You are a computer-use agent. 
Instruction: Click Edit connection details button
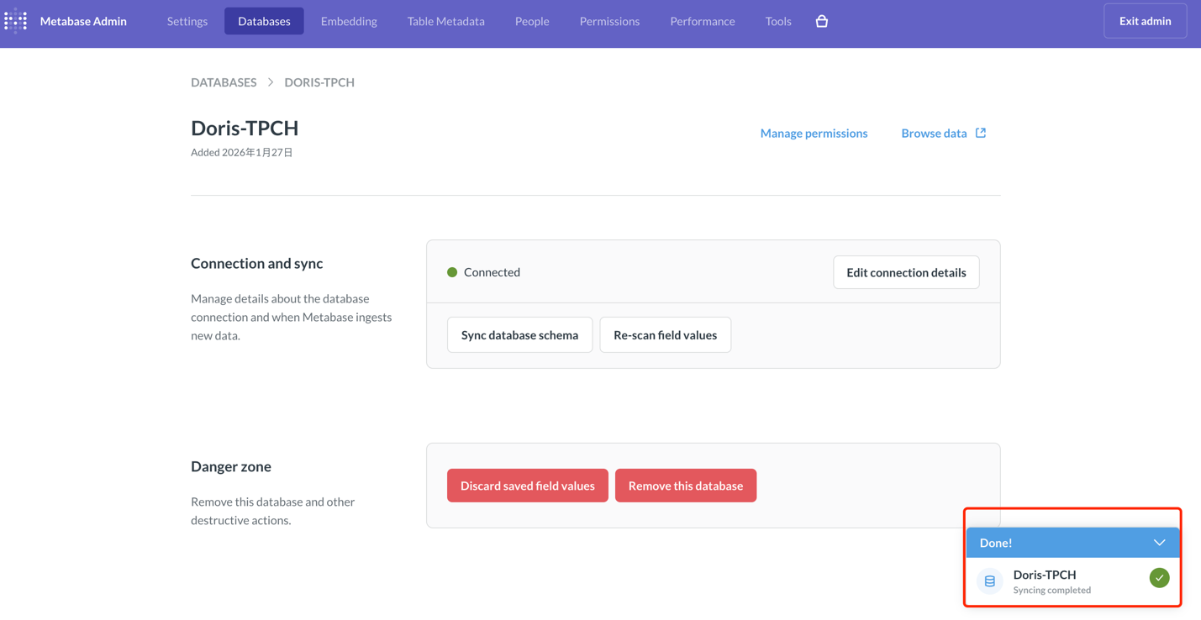click(906, 272)
